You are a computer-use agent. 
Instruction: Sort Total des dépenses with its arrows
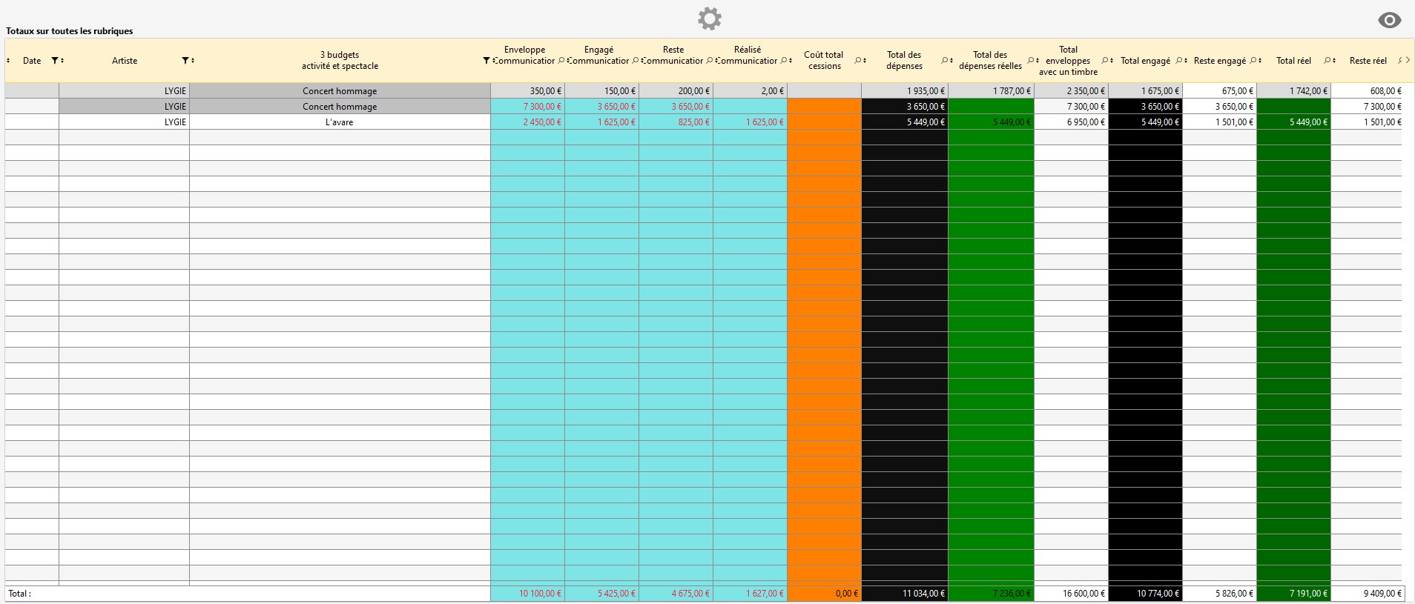click(951, 61)
